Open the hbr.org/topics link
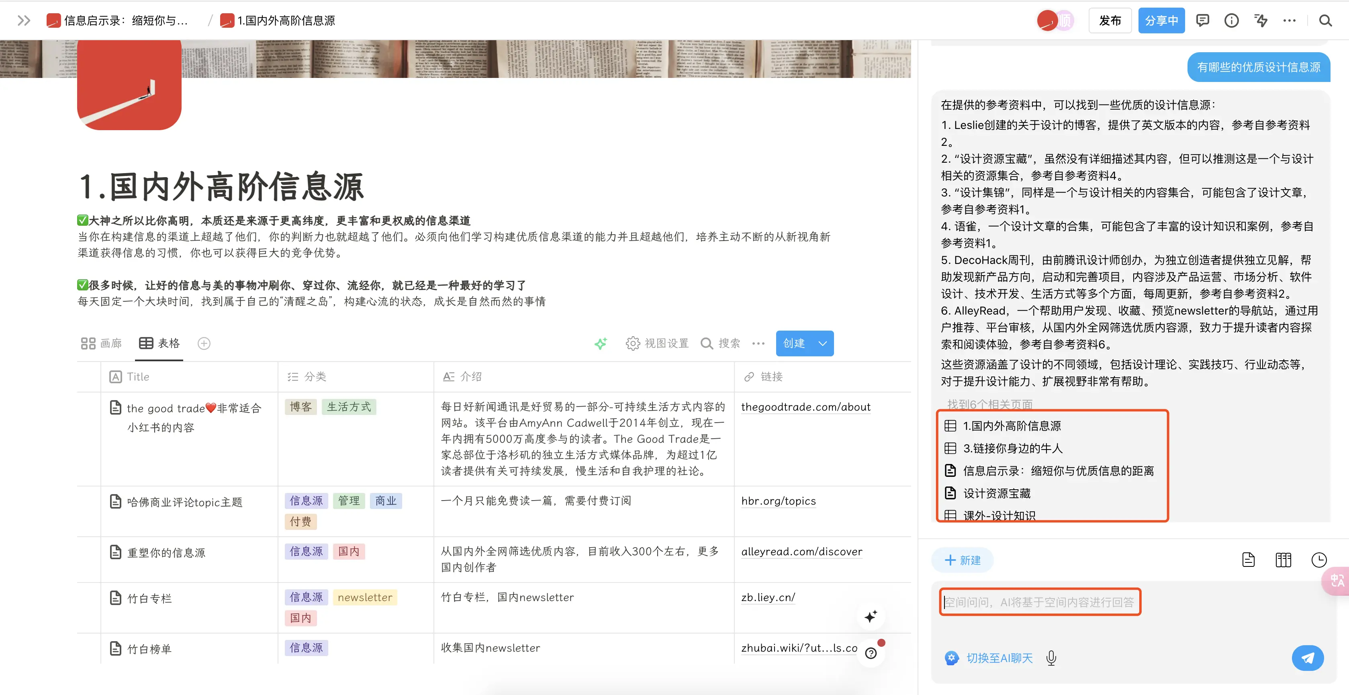 pyautogui.click(x=778, y=501)
